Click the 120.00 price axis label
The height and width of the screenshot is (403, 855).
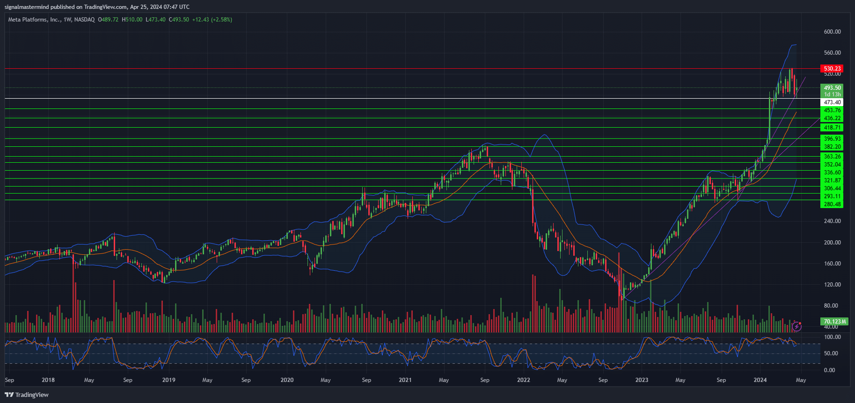pos(832,285)
